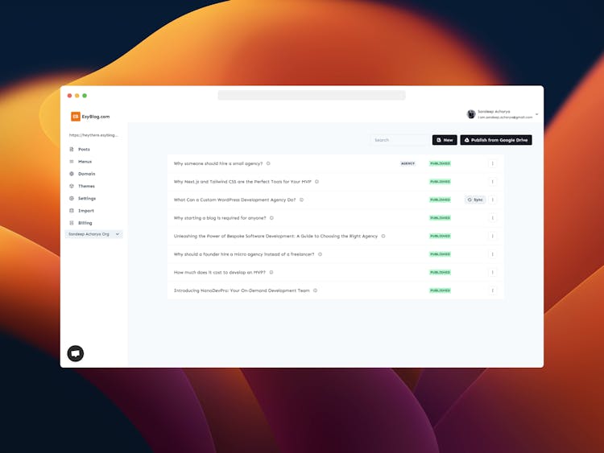Click the user profile avatar
Viewport: 604px width, 453px height.
[471, 114]
